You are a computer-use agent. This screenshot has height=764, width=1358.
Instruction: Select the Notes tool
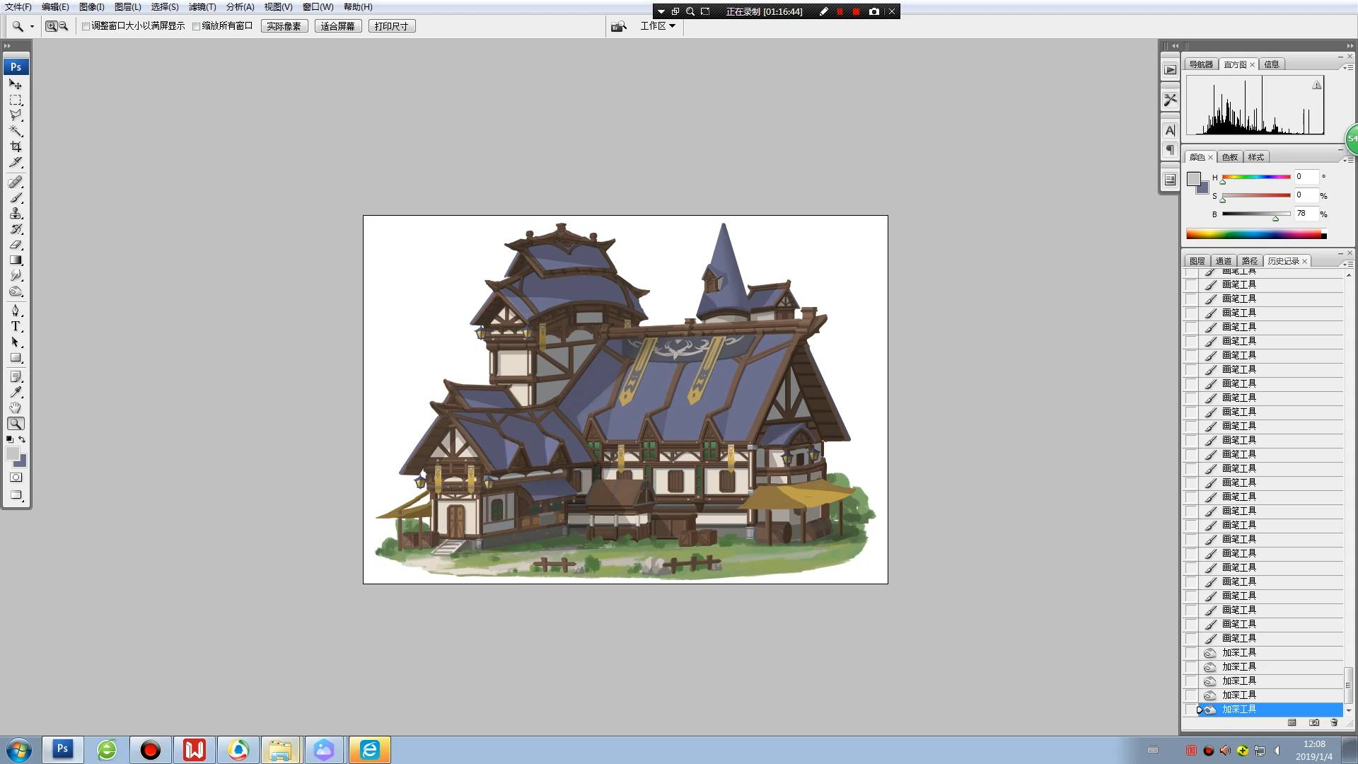pyautogui.click(x=16, y=377)
